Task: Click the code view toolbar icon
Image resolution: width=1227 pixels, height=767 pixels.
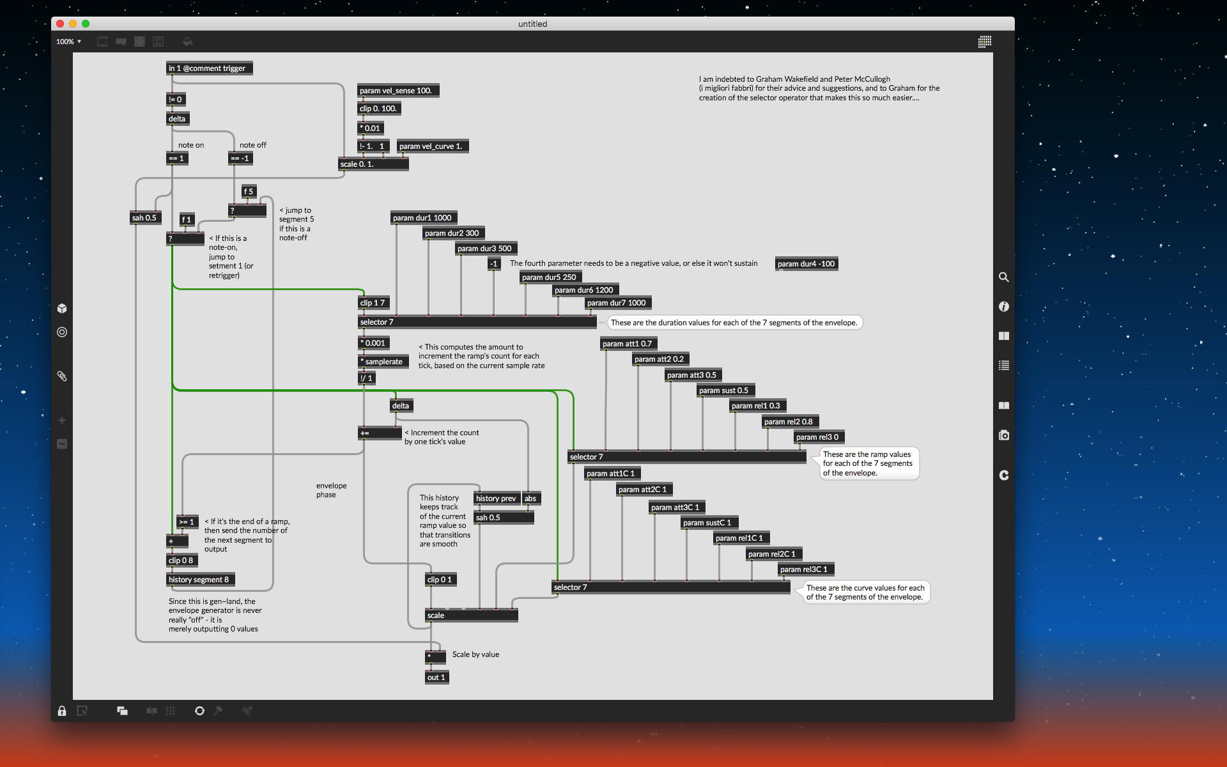Action: [158, 42]
